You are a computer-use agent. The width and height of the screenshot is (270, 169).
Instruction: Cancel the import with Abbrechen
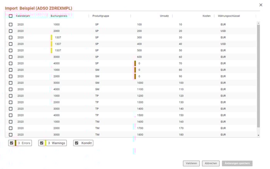[x=211, y=163]
